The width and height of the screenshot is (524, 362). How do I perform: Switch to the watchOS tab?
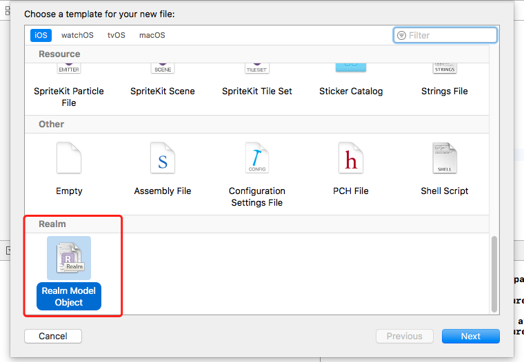pos(77,35)
